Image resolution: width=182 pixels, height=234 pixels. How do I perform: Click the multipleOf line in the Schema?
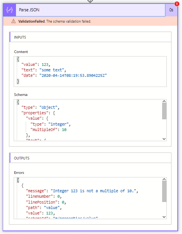[x=48, y=129]
